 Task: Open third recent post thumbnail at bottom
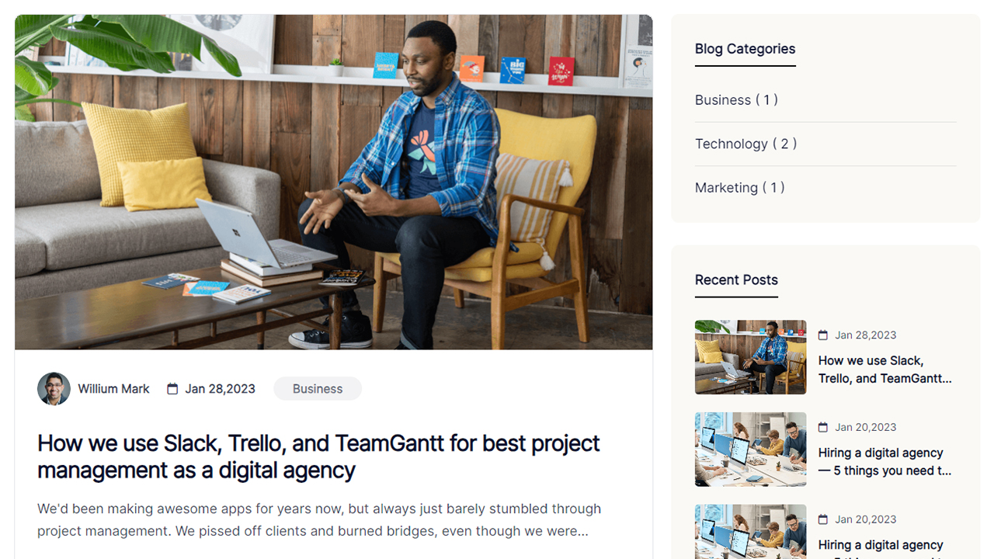pyautogui.click(x=750, y=532)
